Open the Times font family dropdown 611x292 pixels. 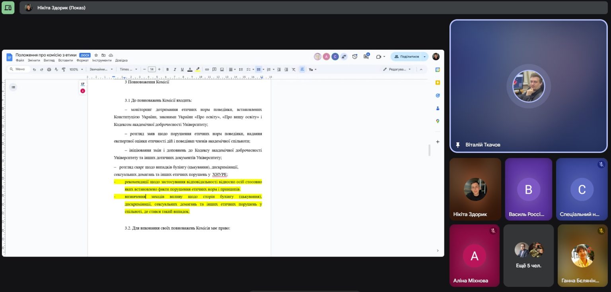tap(128, 70)
